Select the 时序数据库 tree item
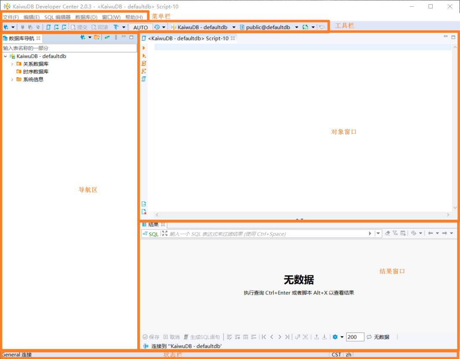 click(x=36, y=72)
